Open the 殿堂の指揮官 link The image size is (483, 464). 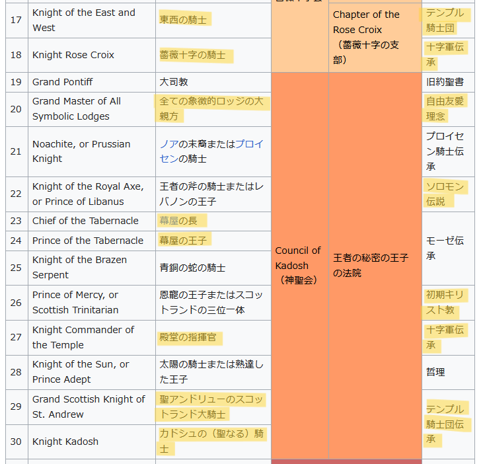(x=188, y=337)
